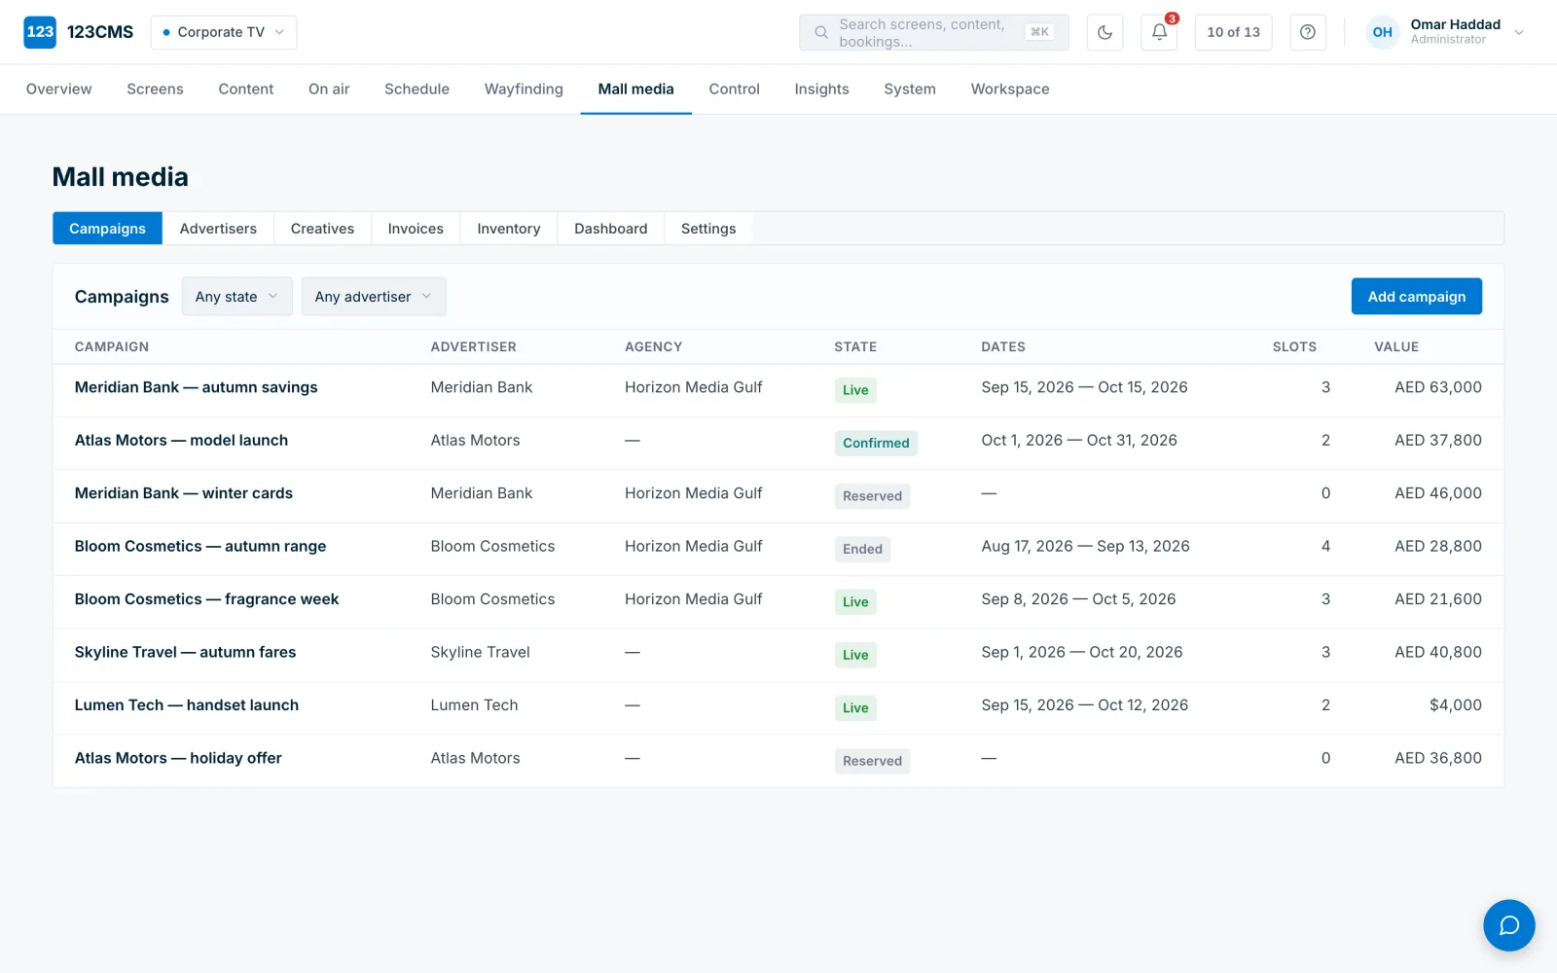The image size is (1557, 973).
Task: Click the VALUE column header
Action: click(x=1395, y=347)
